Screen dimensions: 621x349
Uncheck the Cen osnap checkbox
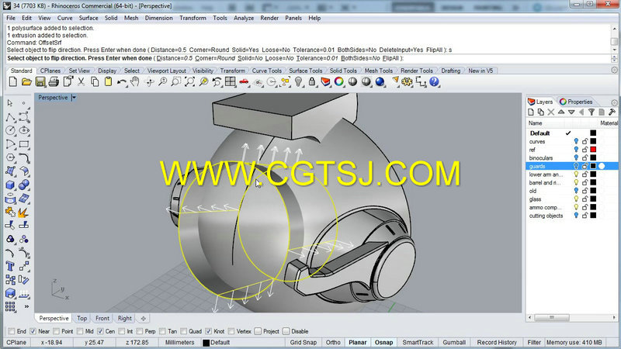pos(100,331)
